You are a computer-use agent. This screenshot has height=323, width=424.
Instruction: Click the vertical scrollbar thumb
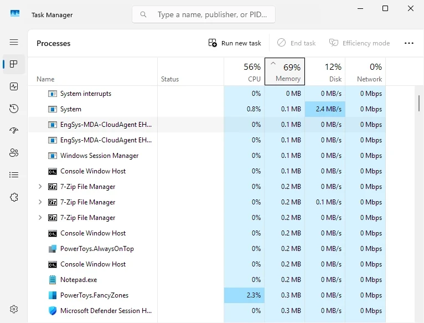[419, 103]
